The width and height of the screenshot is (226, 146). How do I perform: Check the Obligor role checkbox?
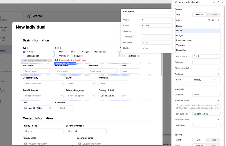[79, 52]
